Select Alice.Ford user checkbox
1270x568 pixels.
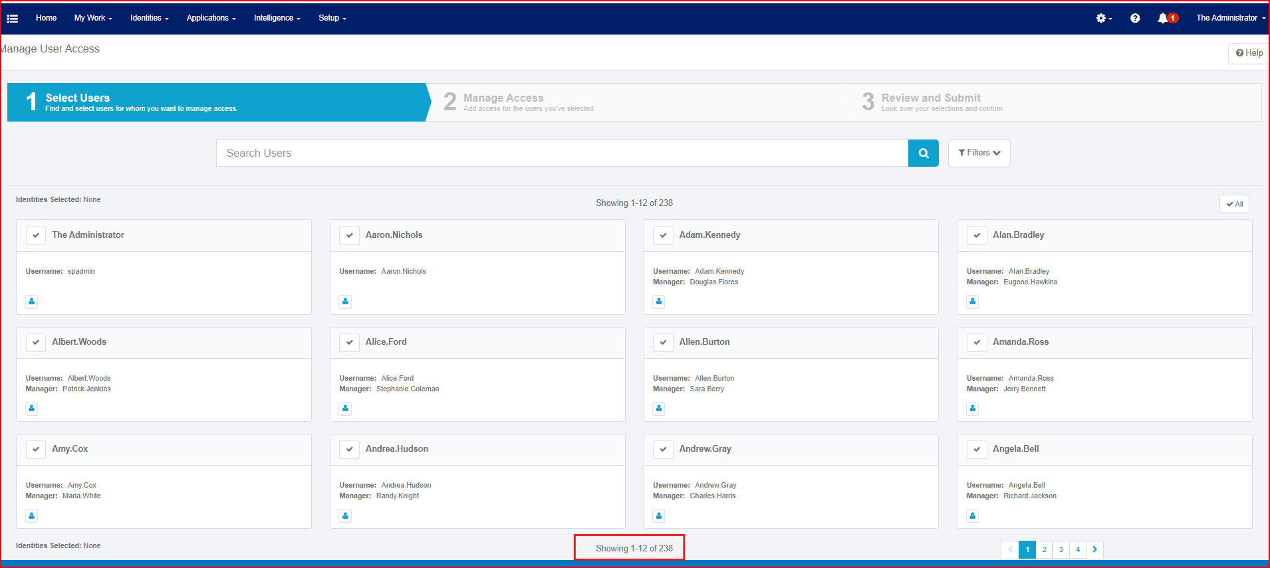[349, 342]
